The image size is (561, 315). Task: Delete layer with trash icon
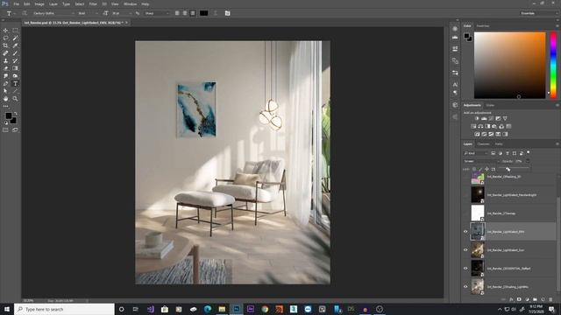550,299
